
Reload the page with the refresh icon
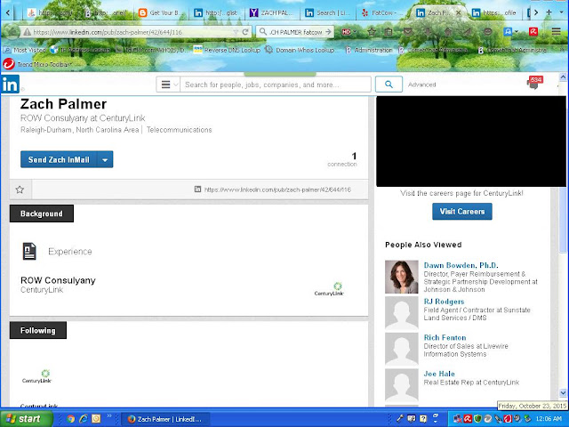[x=245, y=32]
